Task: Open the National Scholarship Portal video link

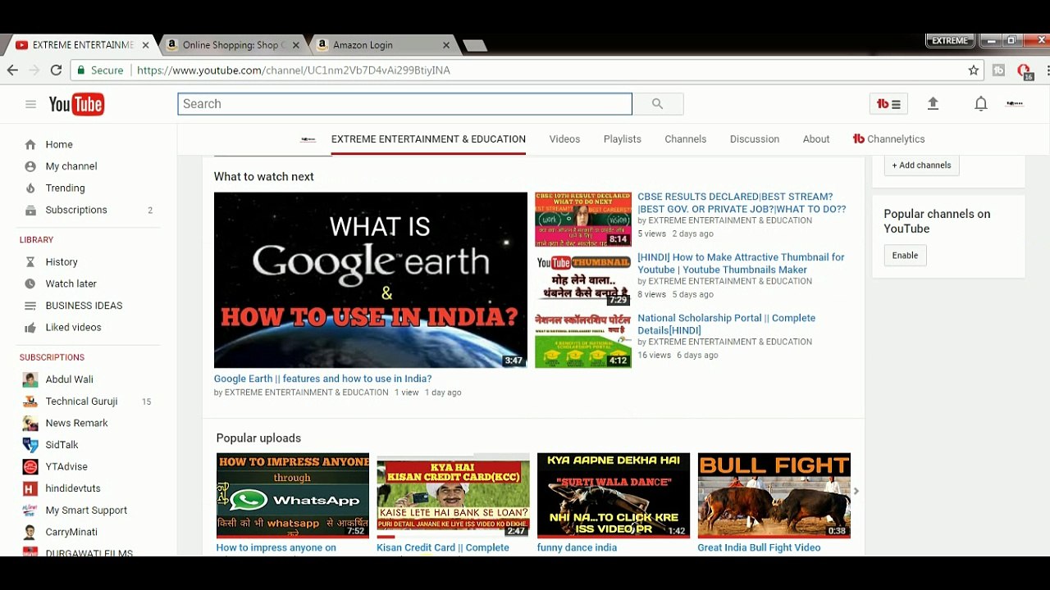Action: coord(726,324)
